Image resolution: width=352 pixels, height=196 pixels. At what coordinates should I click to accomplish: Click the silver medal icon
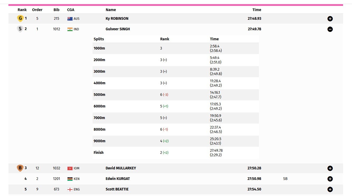pos(20,29)
